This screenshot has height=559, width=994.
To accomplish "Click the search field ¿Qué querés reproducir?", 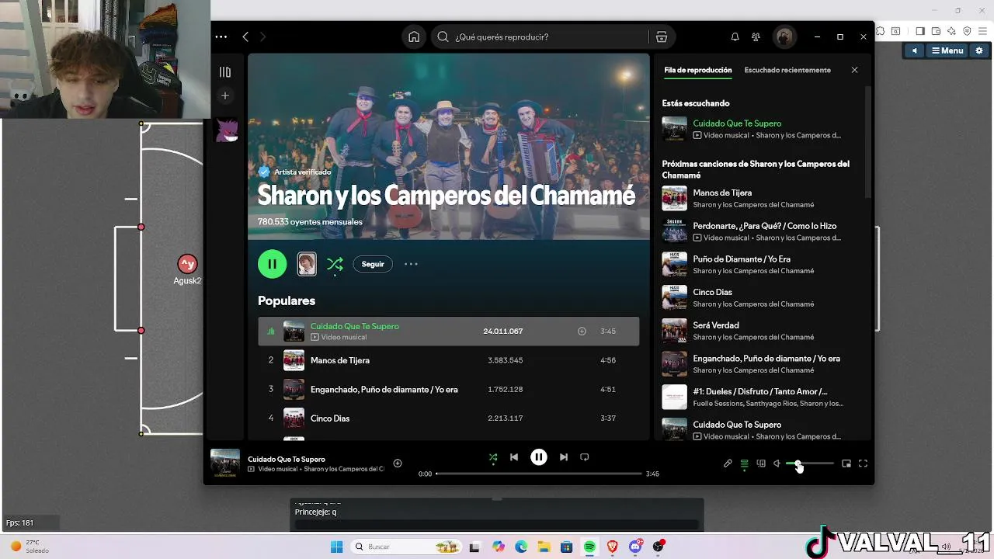I will (x=540, y=36).
